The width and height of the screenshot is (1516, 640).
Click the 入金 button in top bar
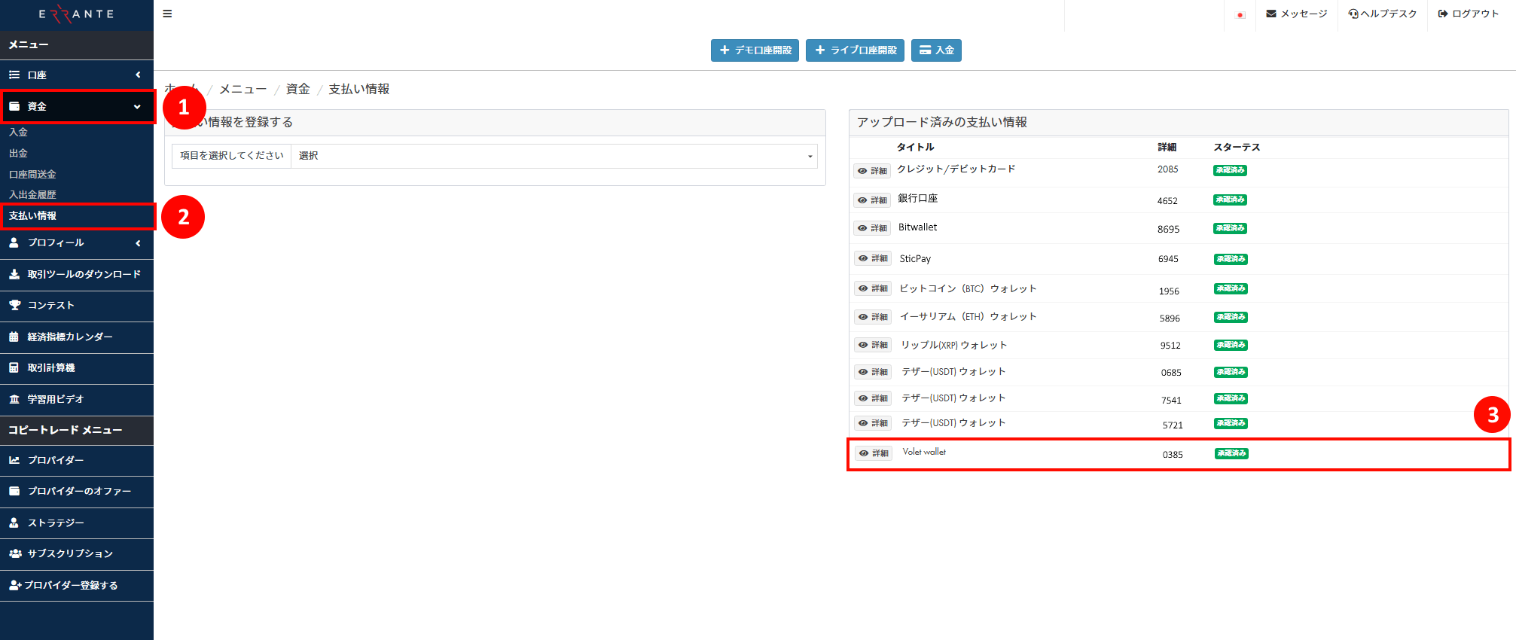coord(936,50)
